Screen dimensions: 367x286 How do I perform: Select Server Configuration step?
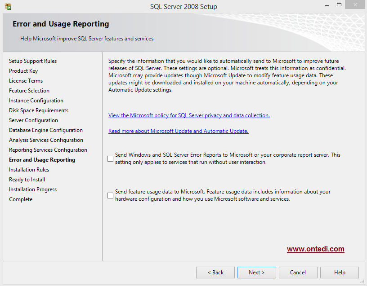click(33, 120)
